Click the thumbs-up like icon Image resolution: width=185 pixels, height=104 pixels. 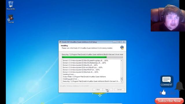tap(163, 92)
